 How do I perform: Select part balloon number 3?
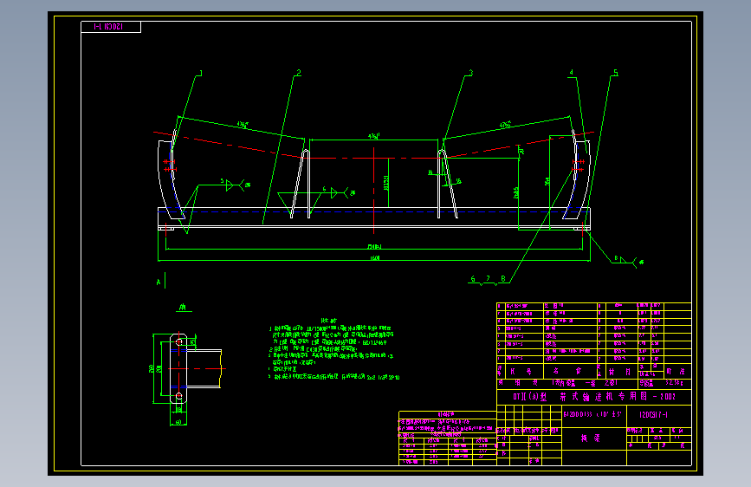point(471,73)
